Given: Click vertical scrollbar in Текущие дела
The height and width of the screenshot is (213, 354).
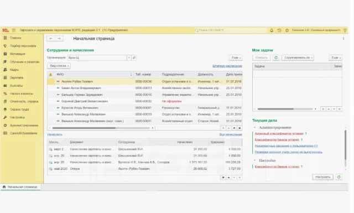Looking at the screenshot, I should (x=345, y=145).
